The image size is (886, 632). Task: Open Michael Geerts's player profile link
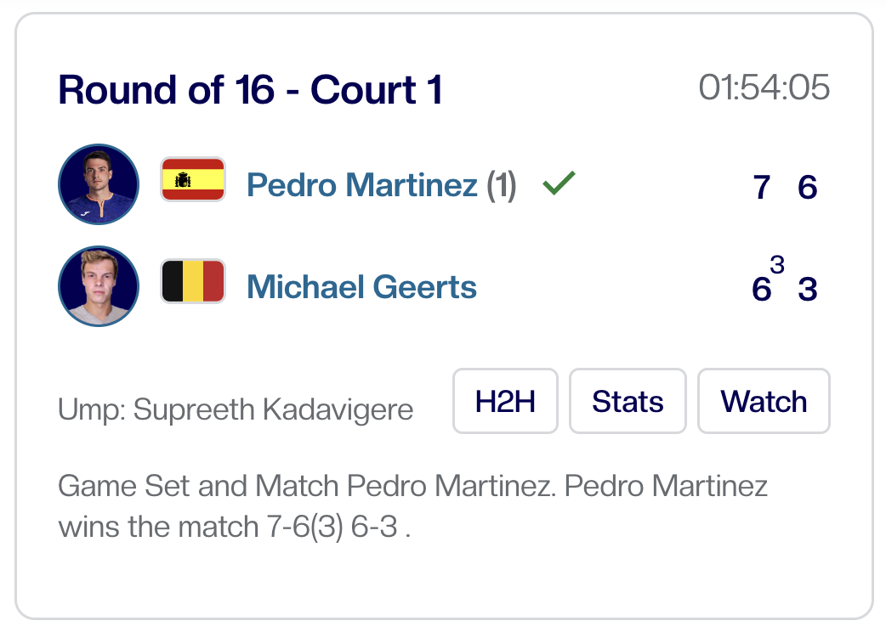point(361,287)
